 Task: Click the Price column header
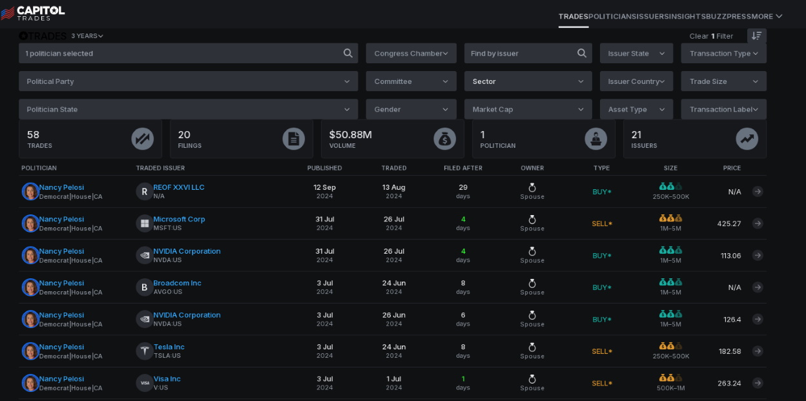click(732, 168)
